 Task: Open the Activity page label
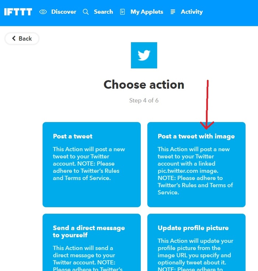coord(192,12)
